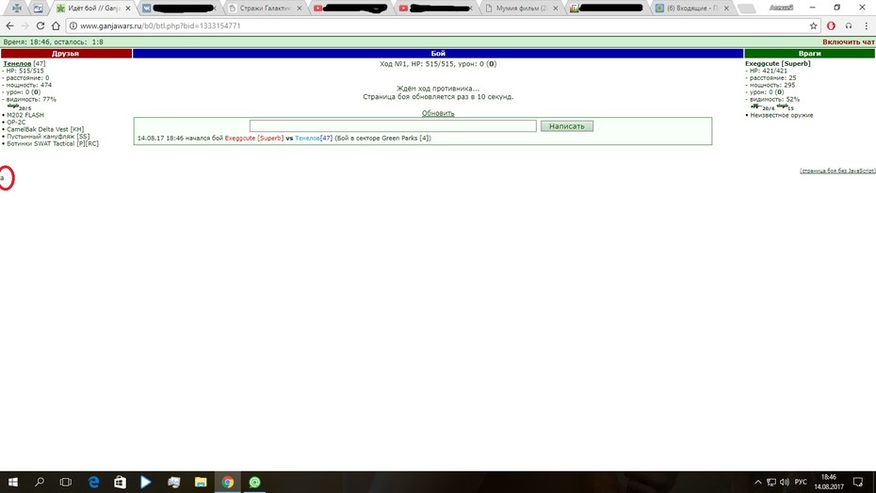This screenshot has height=493, width=876.
Task: Open the network tray icon
Action: [x=771, y=482]
